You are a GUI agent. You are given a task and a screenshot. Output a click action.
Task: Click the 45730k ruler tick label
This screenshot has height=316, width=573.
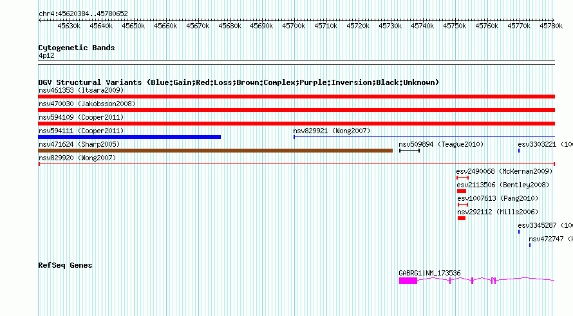[390, 26]
